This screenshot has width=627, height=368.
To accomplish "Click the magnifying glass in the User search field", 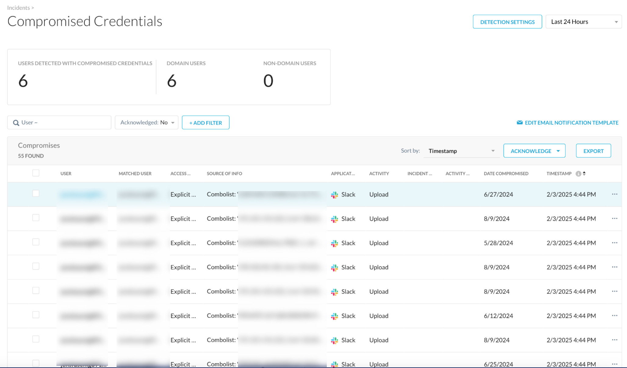I will click(16, 122).
